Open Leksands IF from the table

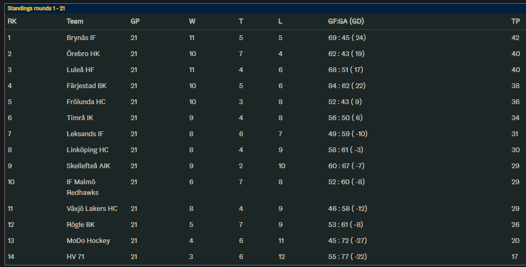pos(85,134)
